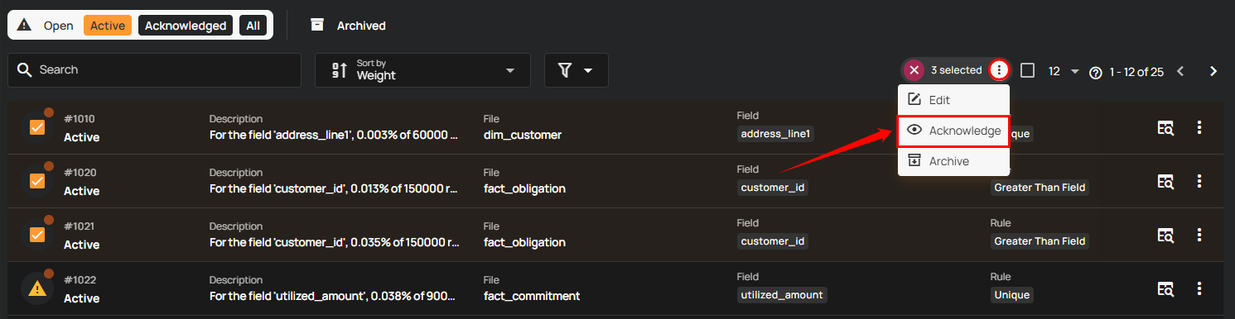This screenshot has height=319, width=1235.
Task: Go to the next page
Action: [x=1213, y=71]
